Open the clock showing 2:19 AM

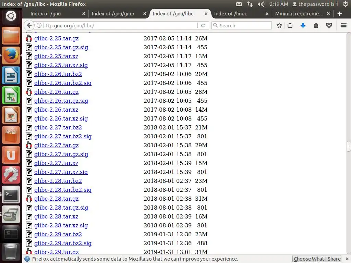[x=279, y=4]
